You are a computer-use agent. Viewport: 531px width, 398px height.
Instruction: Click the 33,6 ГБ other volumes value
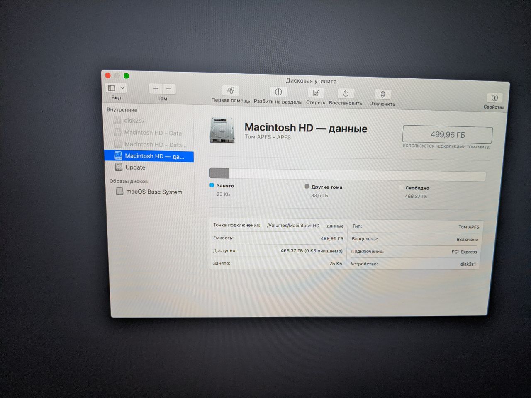tap(319, 195)
